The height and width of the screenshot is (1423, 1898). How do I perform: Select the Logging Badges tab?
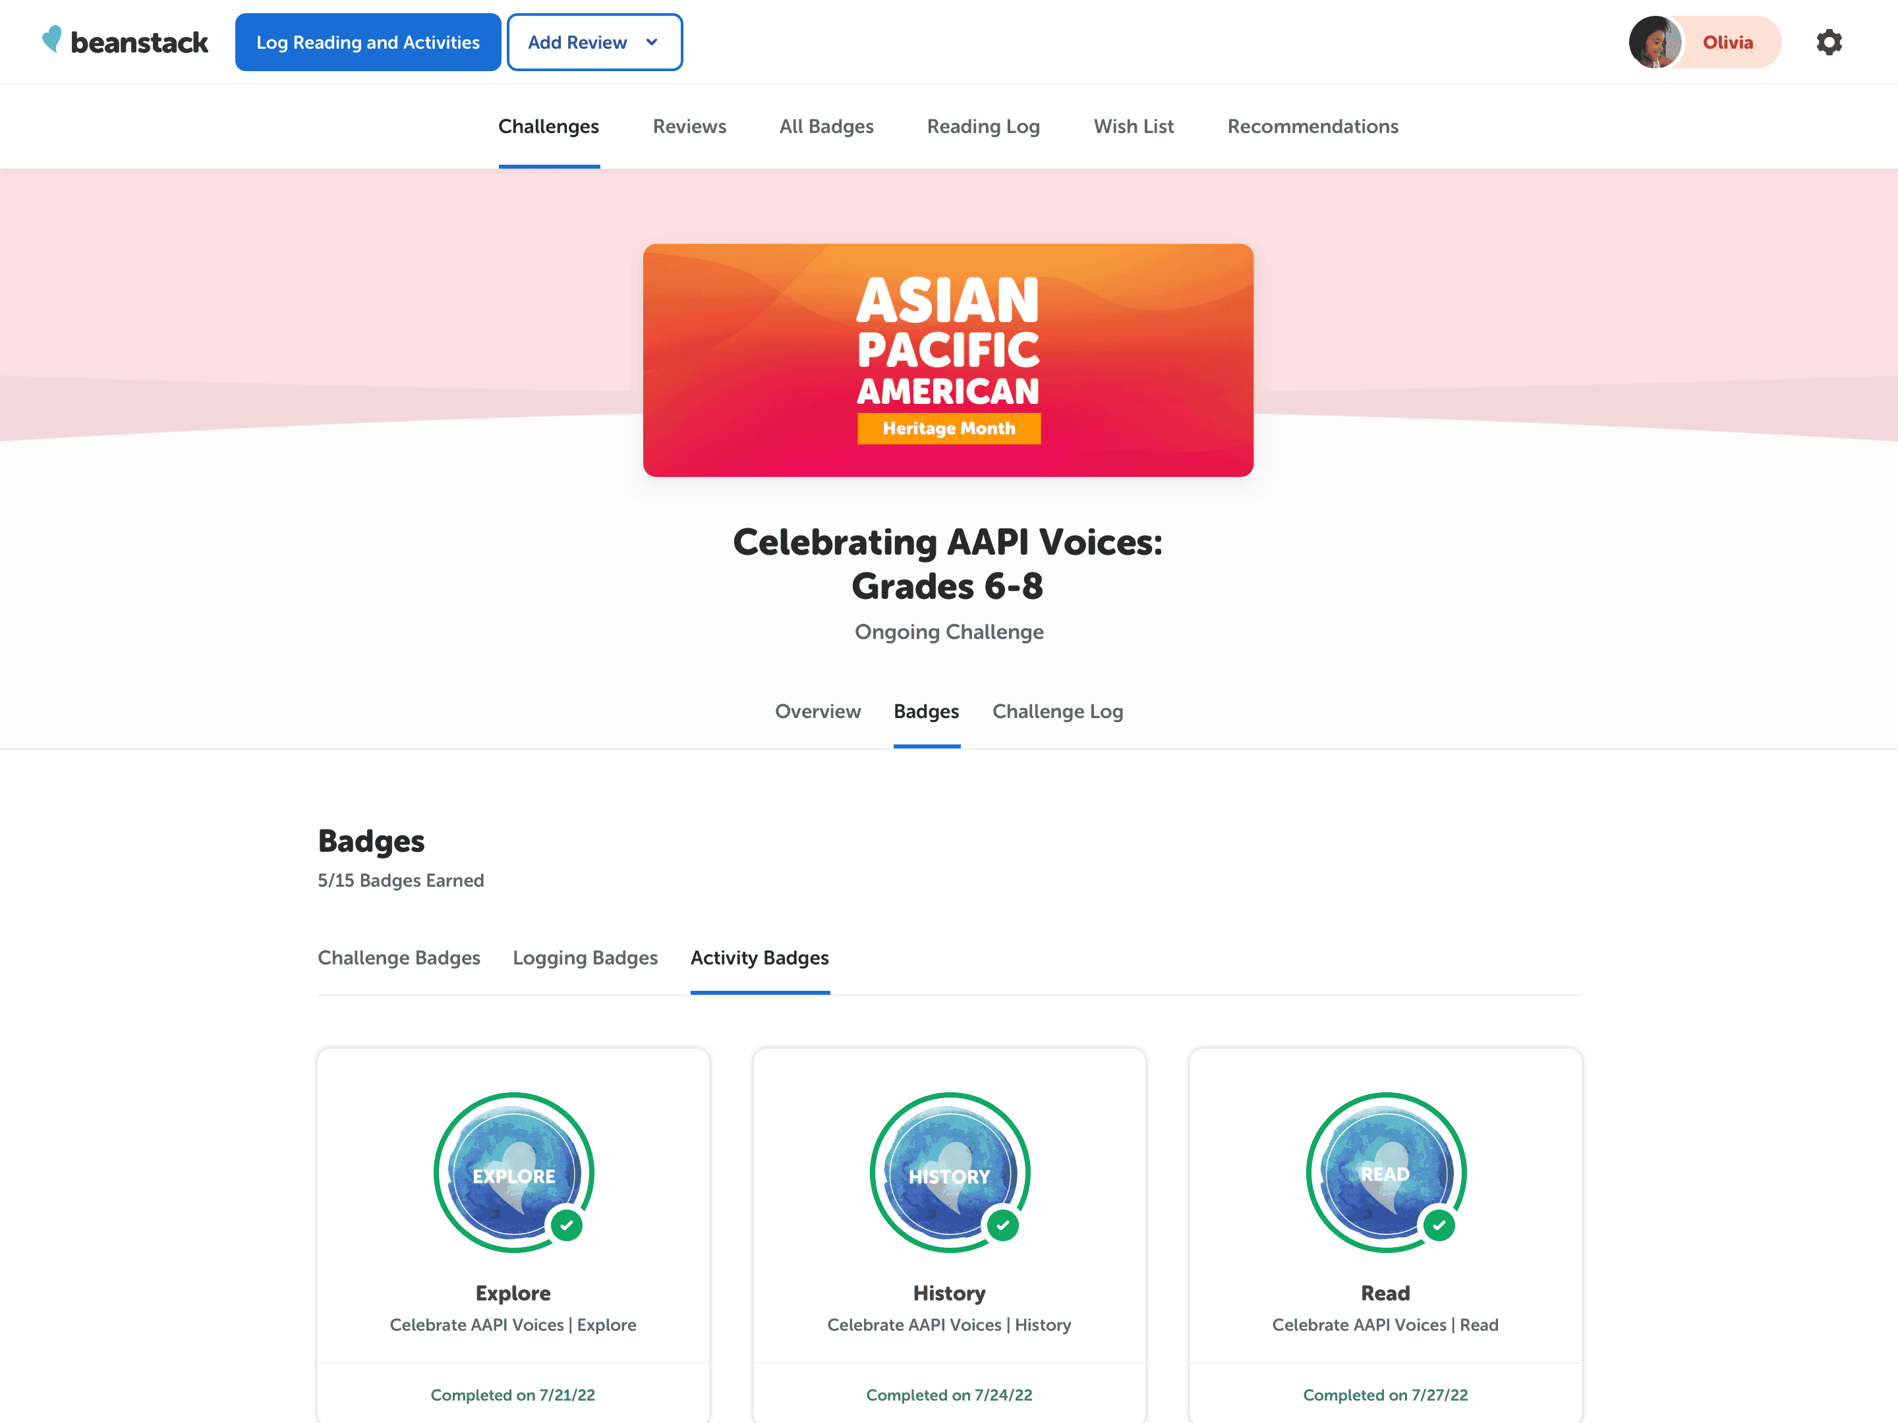(x=585, y=957)
